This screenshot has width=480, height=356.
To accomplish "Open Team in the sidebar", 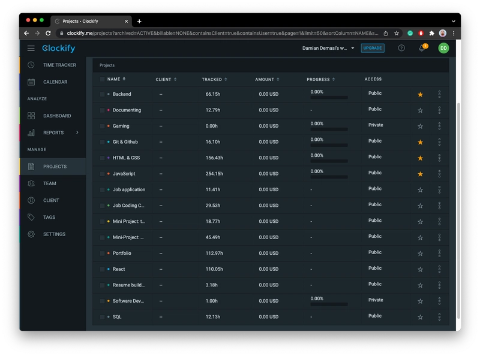I will [53, 183].
